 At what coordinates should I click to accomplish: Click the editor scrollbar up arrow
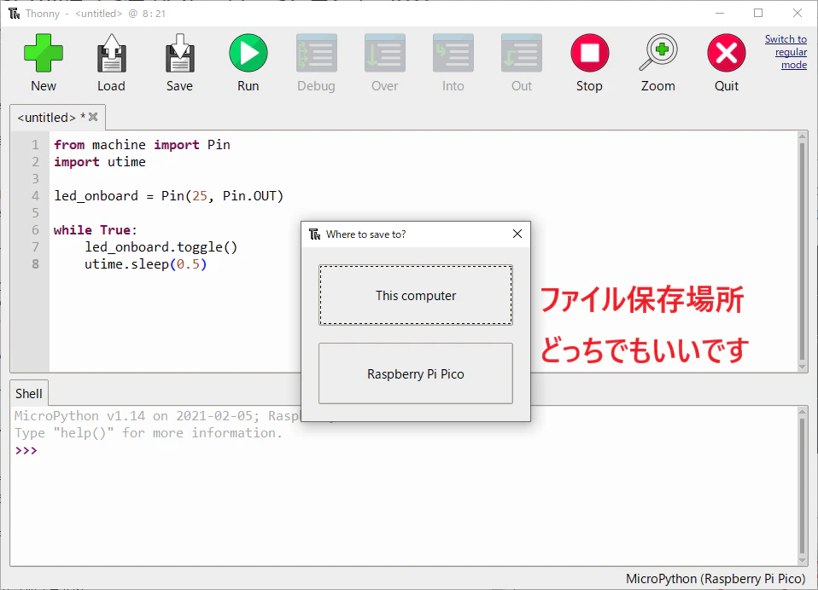click(x=803, y=136)
